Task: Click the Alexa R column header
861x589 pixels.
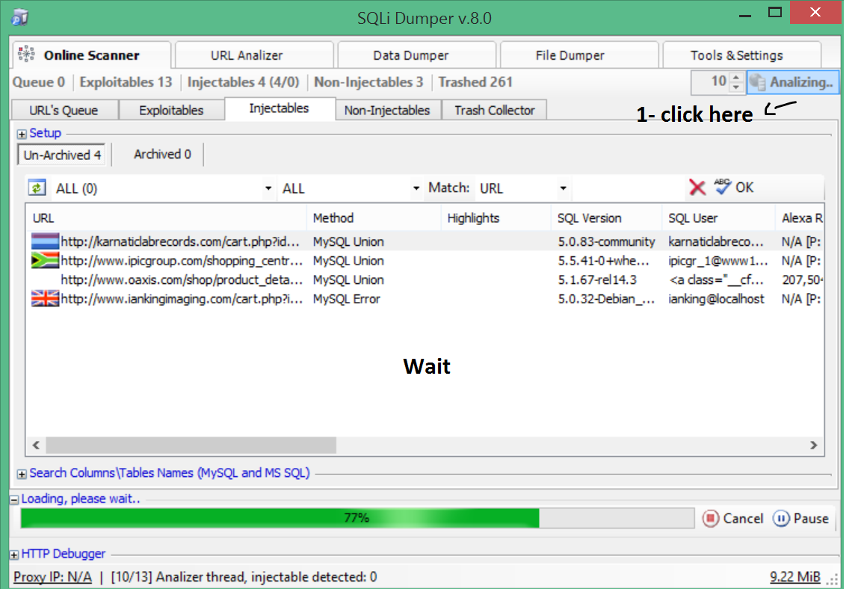Action: click(x=800, y=218)
